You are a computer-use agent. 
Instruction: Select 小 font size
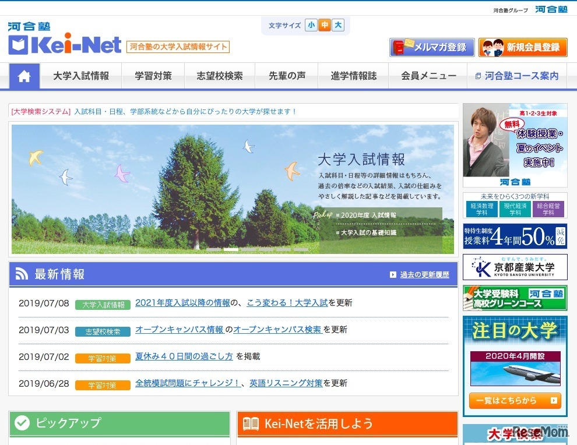tap(311, 26)
